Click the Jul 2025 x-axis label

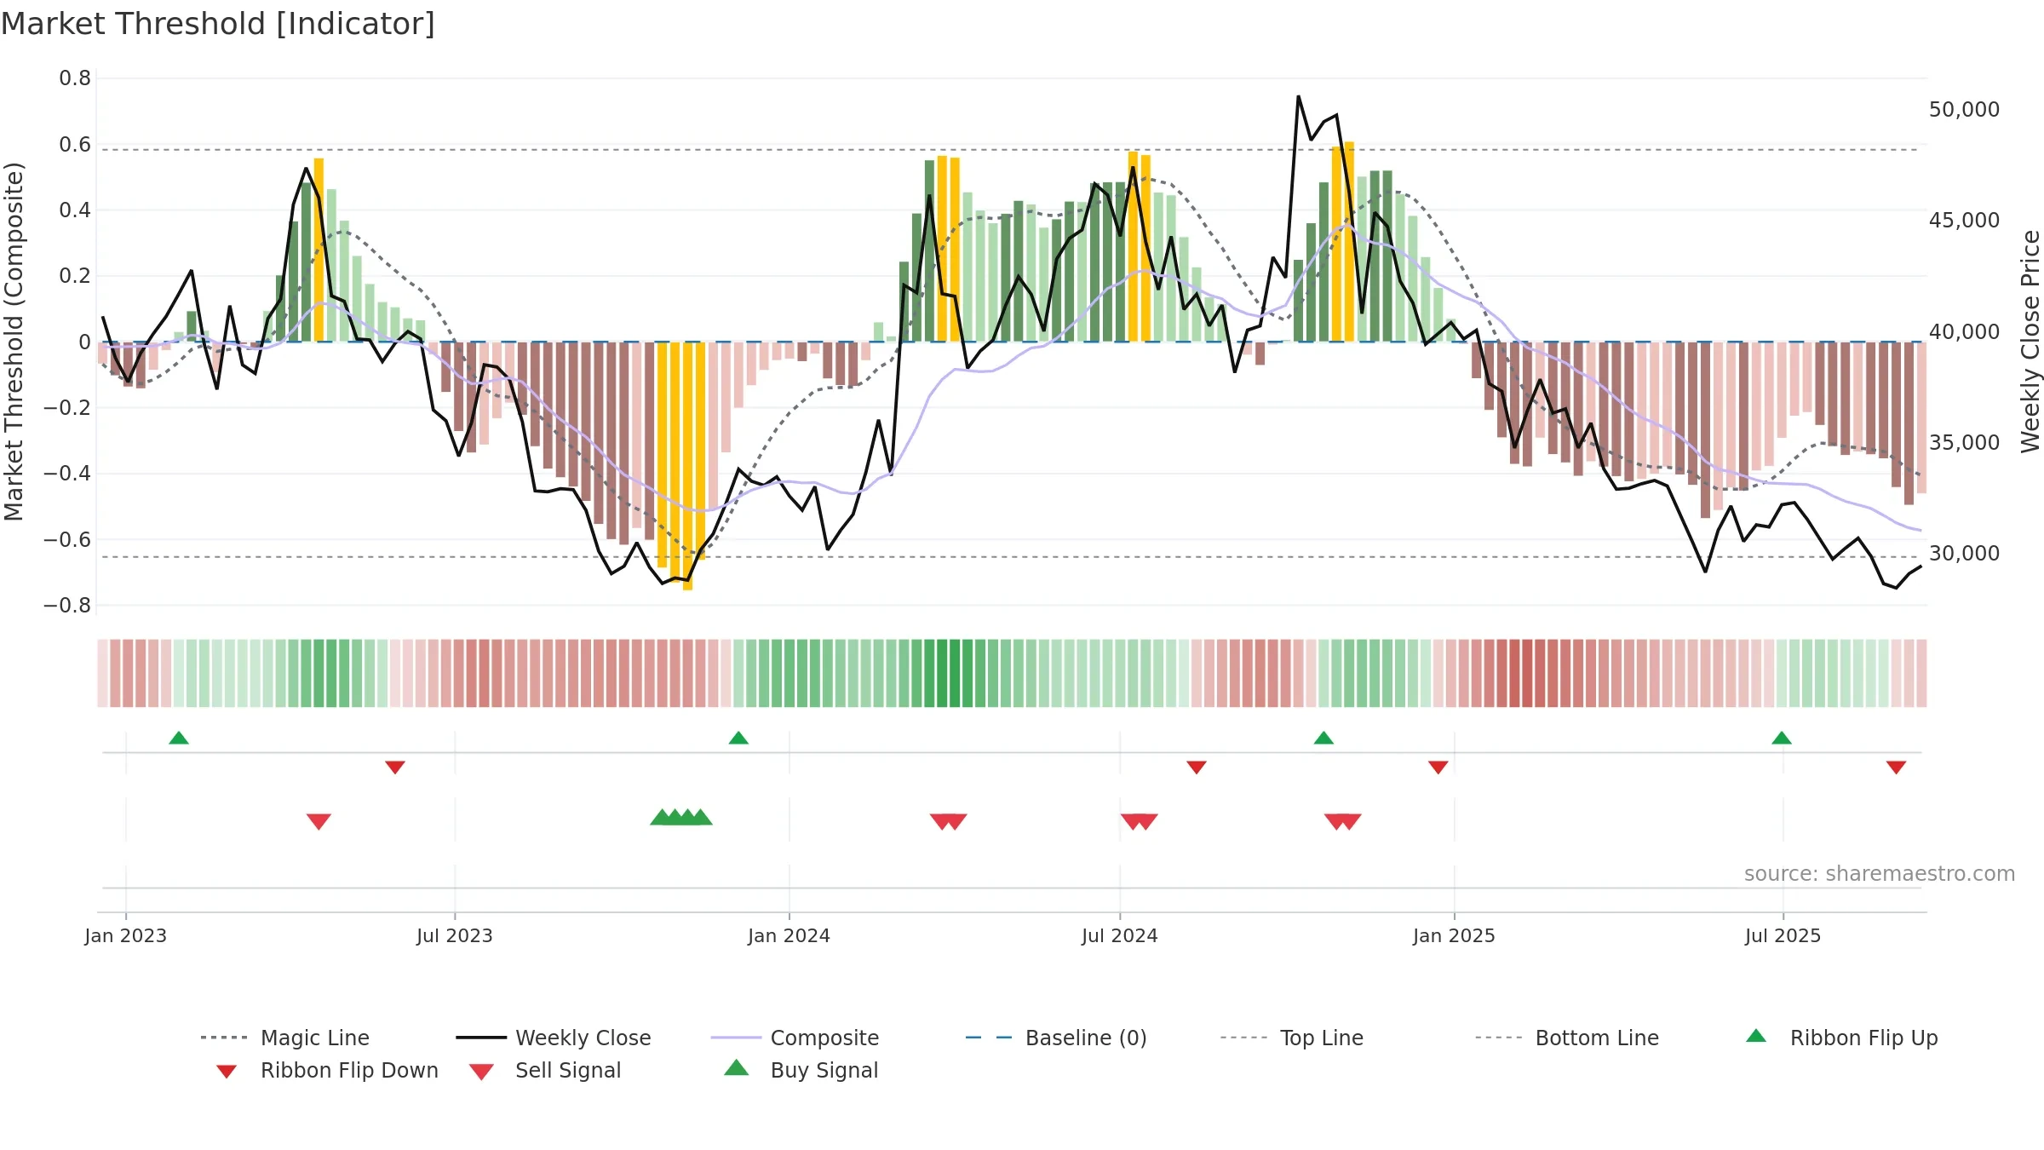1783,935
